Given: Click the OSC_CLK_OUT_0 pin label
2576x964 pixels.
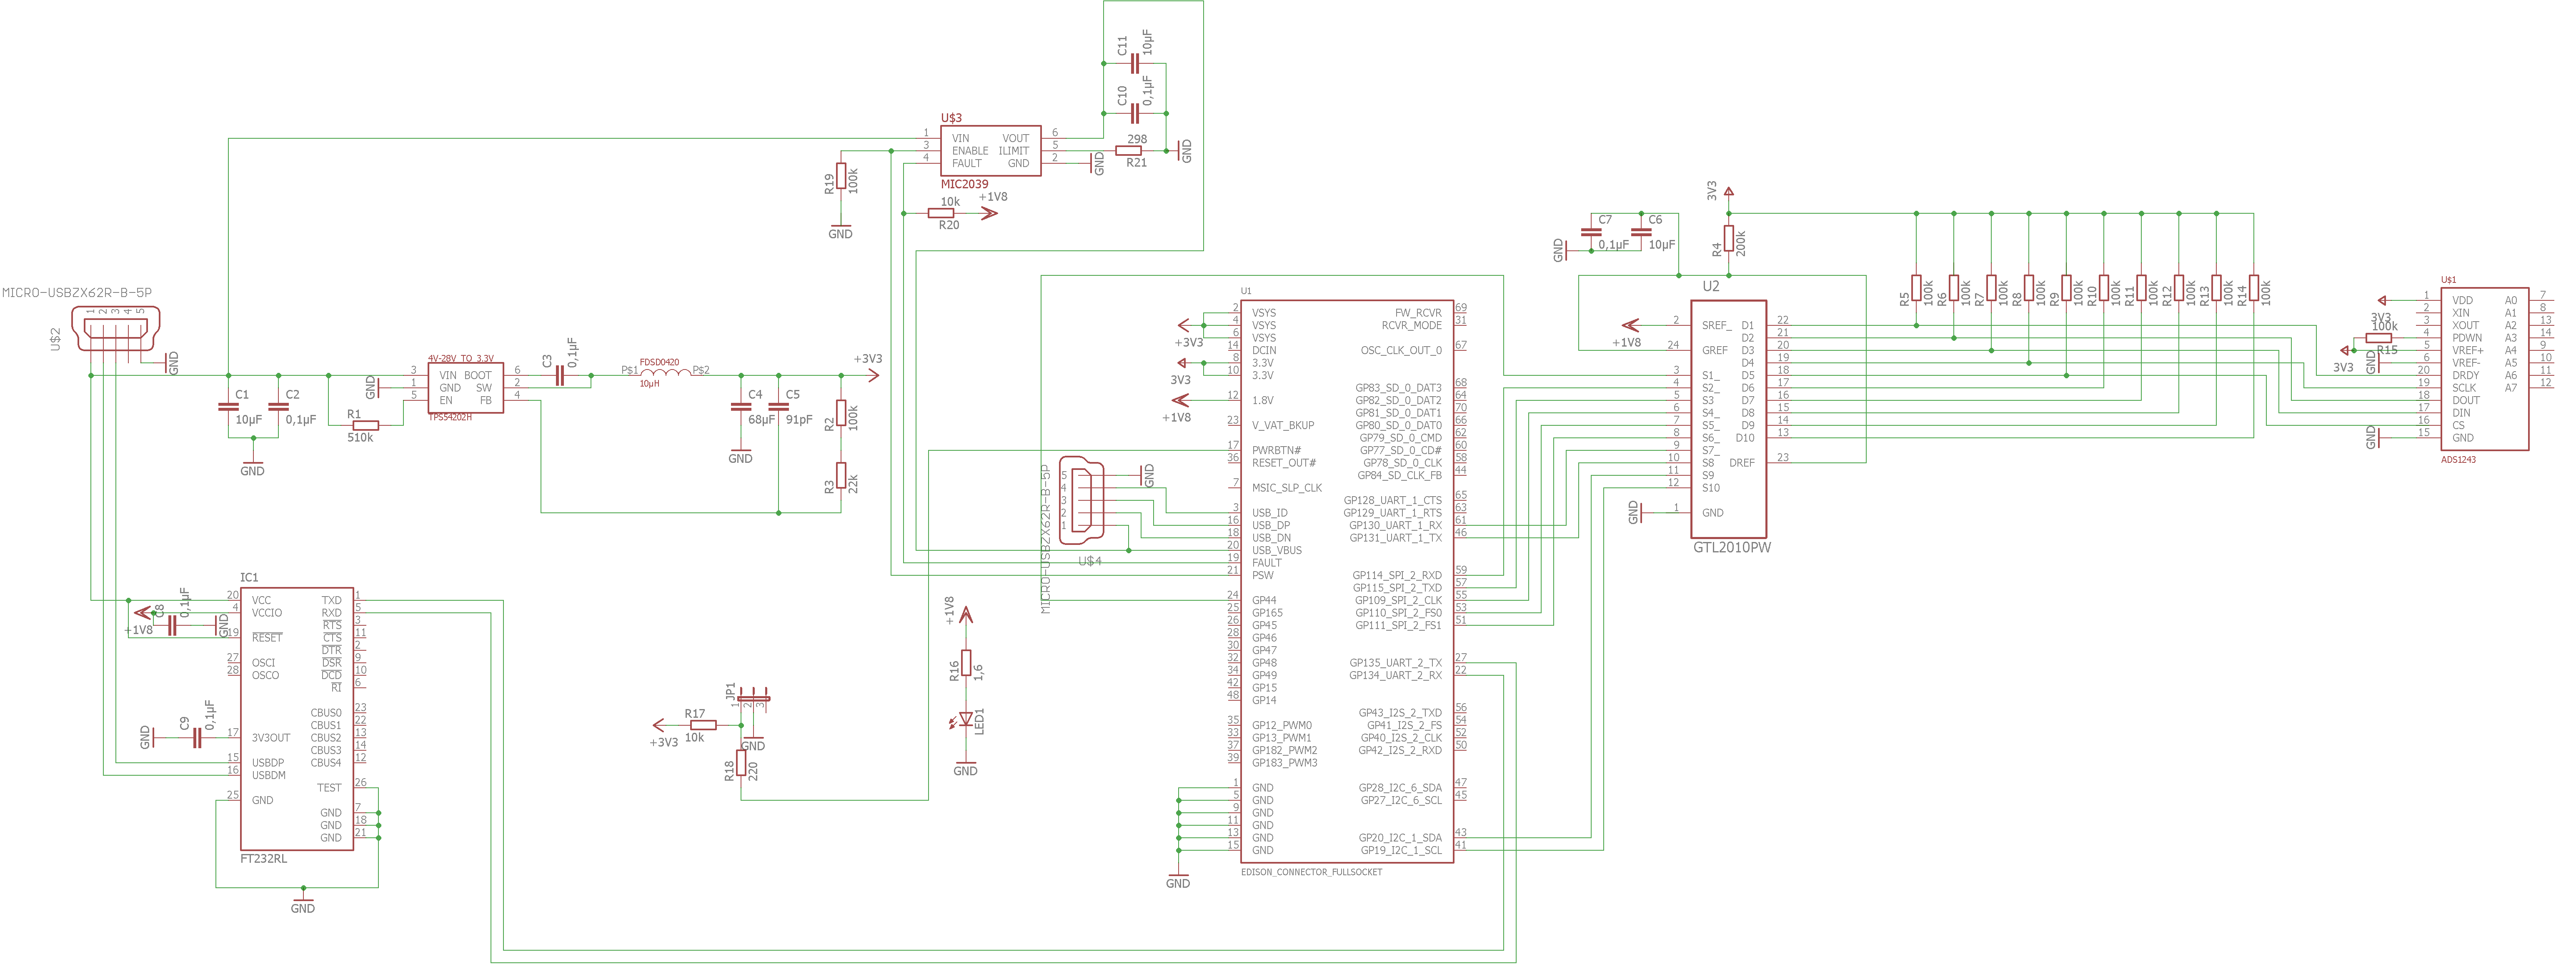Looking at the screenshot, I should [1401, 351].
